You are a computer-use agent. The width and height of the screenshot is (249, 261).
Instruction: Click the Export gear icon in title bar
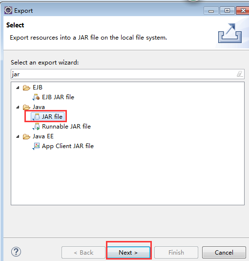click(8, 10)
